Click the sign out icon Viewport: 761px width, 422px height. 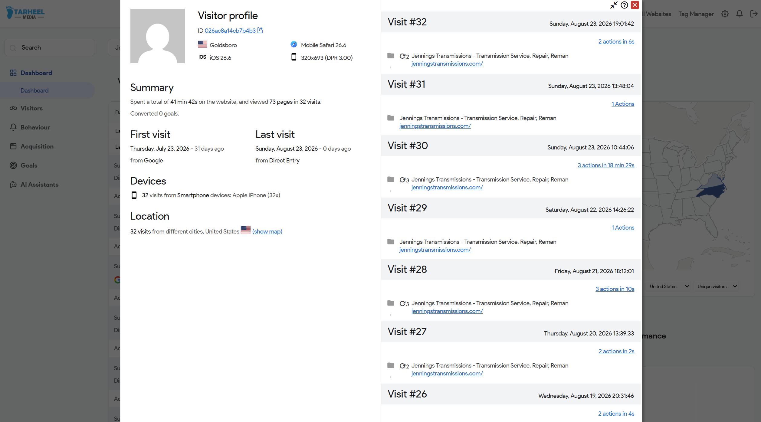coord(754,14)
